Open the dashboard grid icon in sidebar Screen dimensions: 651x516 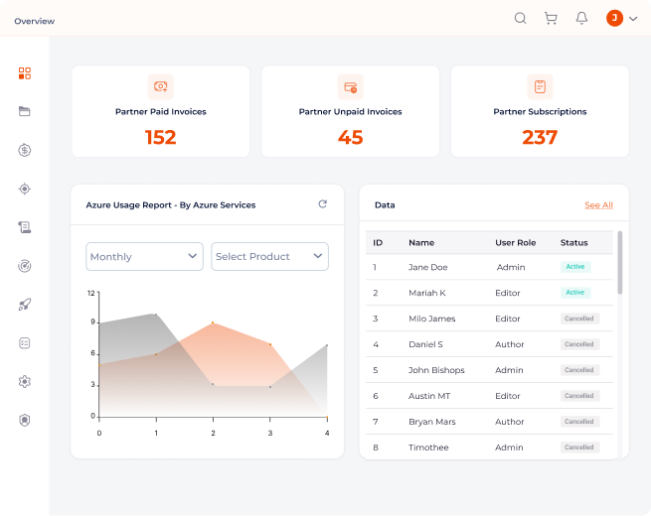(25, 73)
